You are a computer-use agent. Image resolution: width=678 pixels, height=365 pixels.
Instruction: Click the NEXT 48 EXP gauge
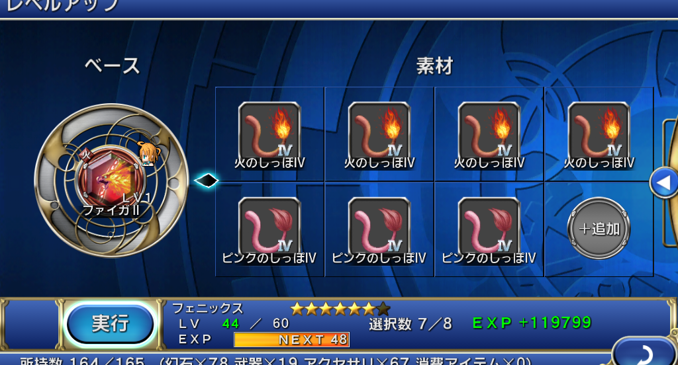[291, 339]
